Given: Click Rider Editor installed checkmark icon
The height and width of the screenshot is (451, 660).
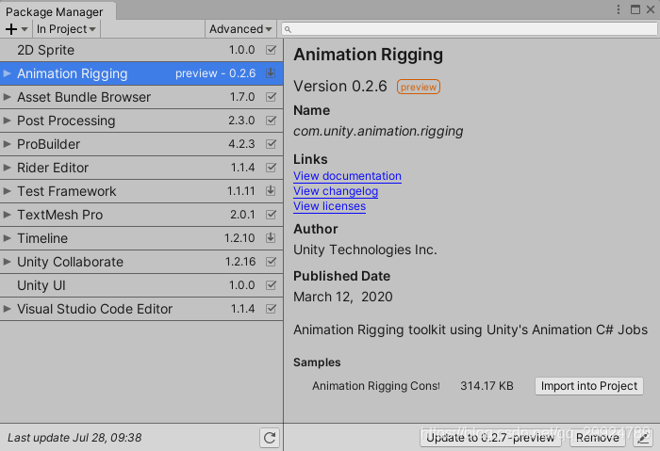Looking at the screenshot, I should coord(272,168).
